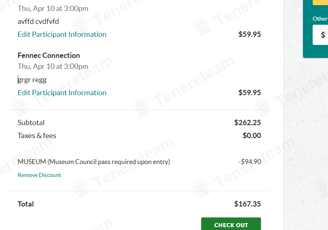
Task: Select the Fennec Connection heading
Action: pyautogui.click(x=48, y=55)
